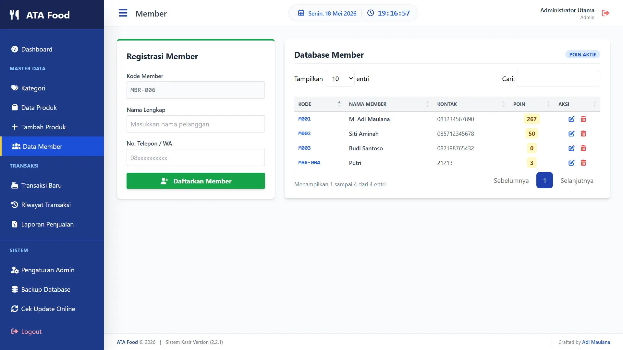
Task: Sort table by AKSI column
Action: [577, 104]
